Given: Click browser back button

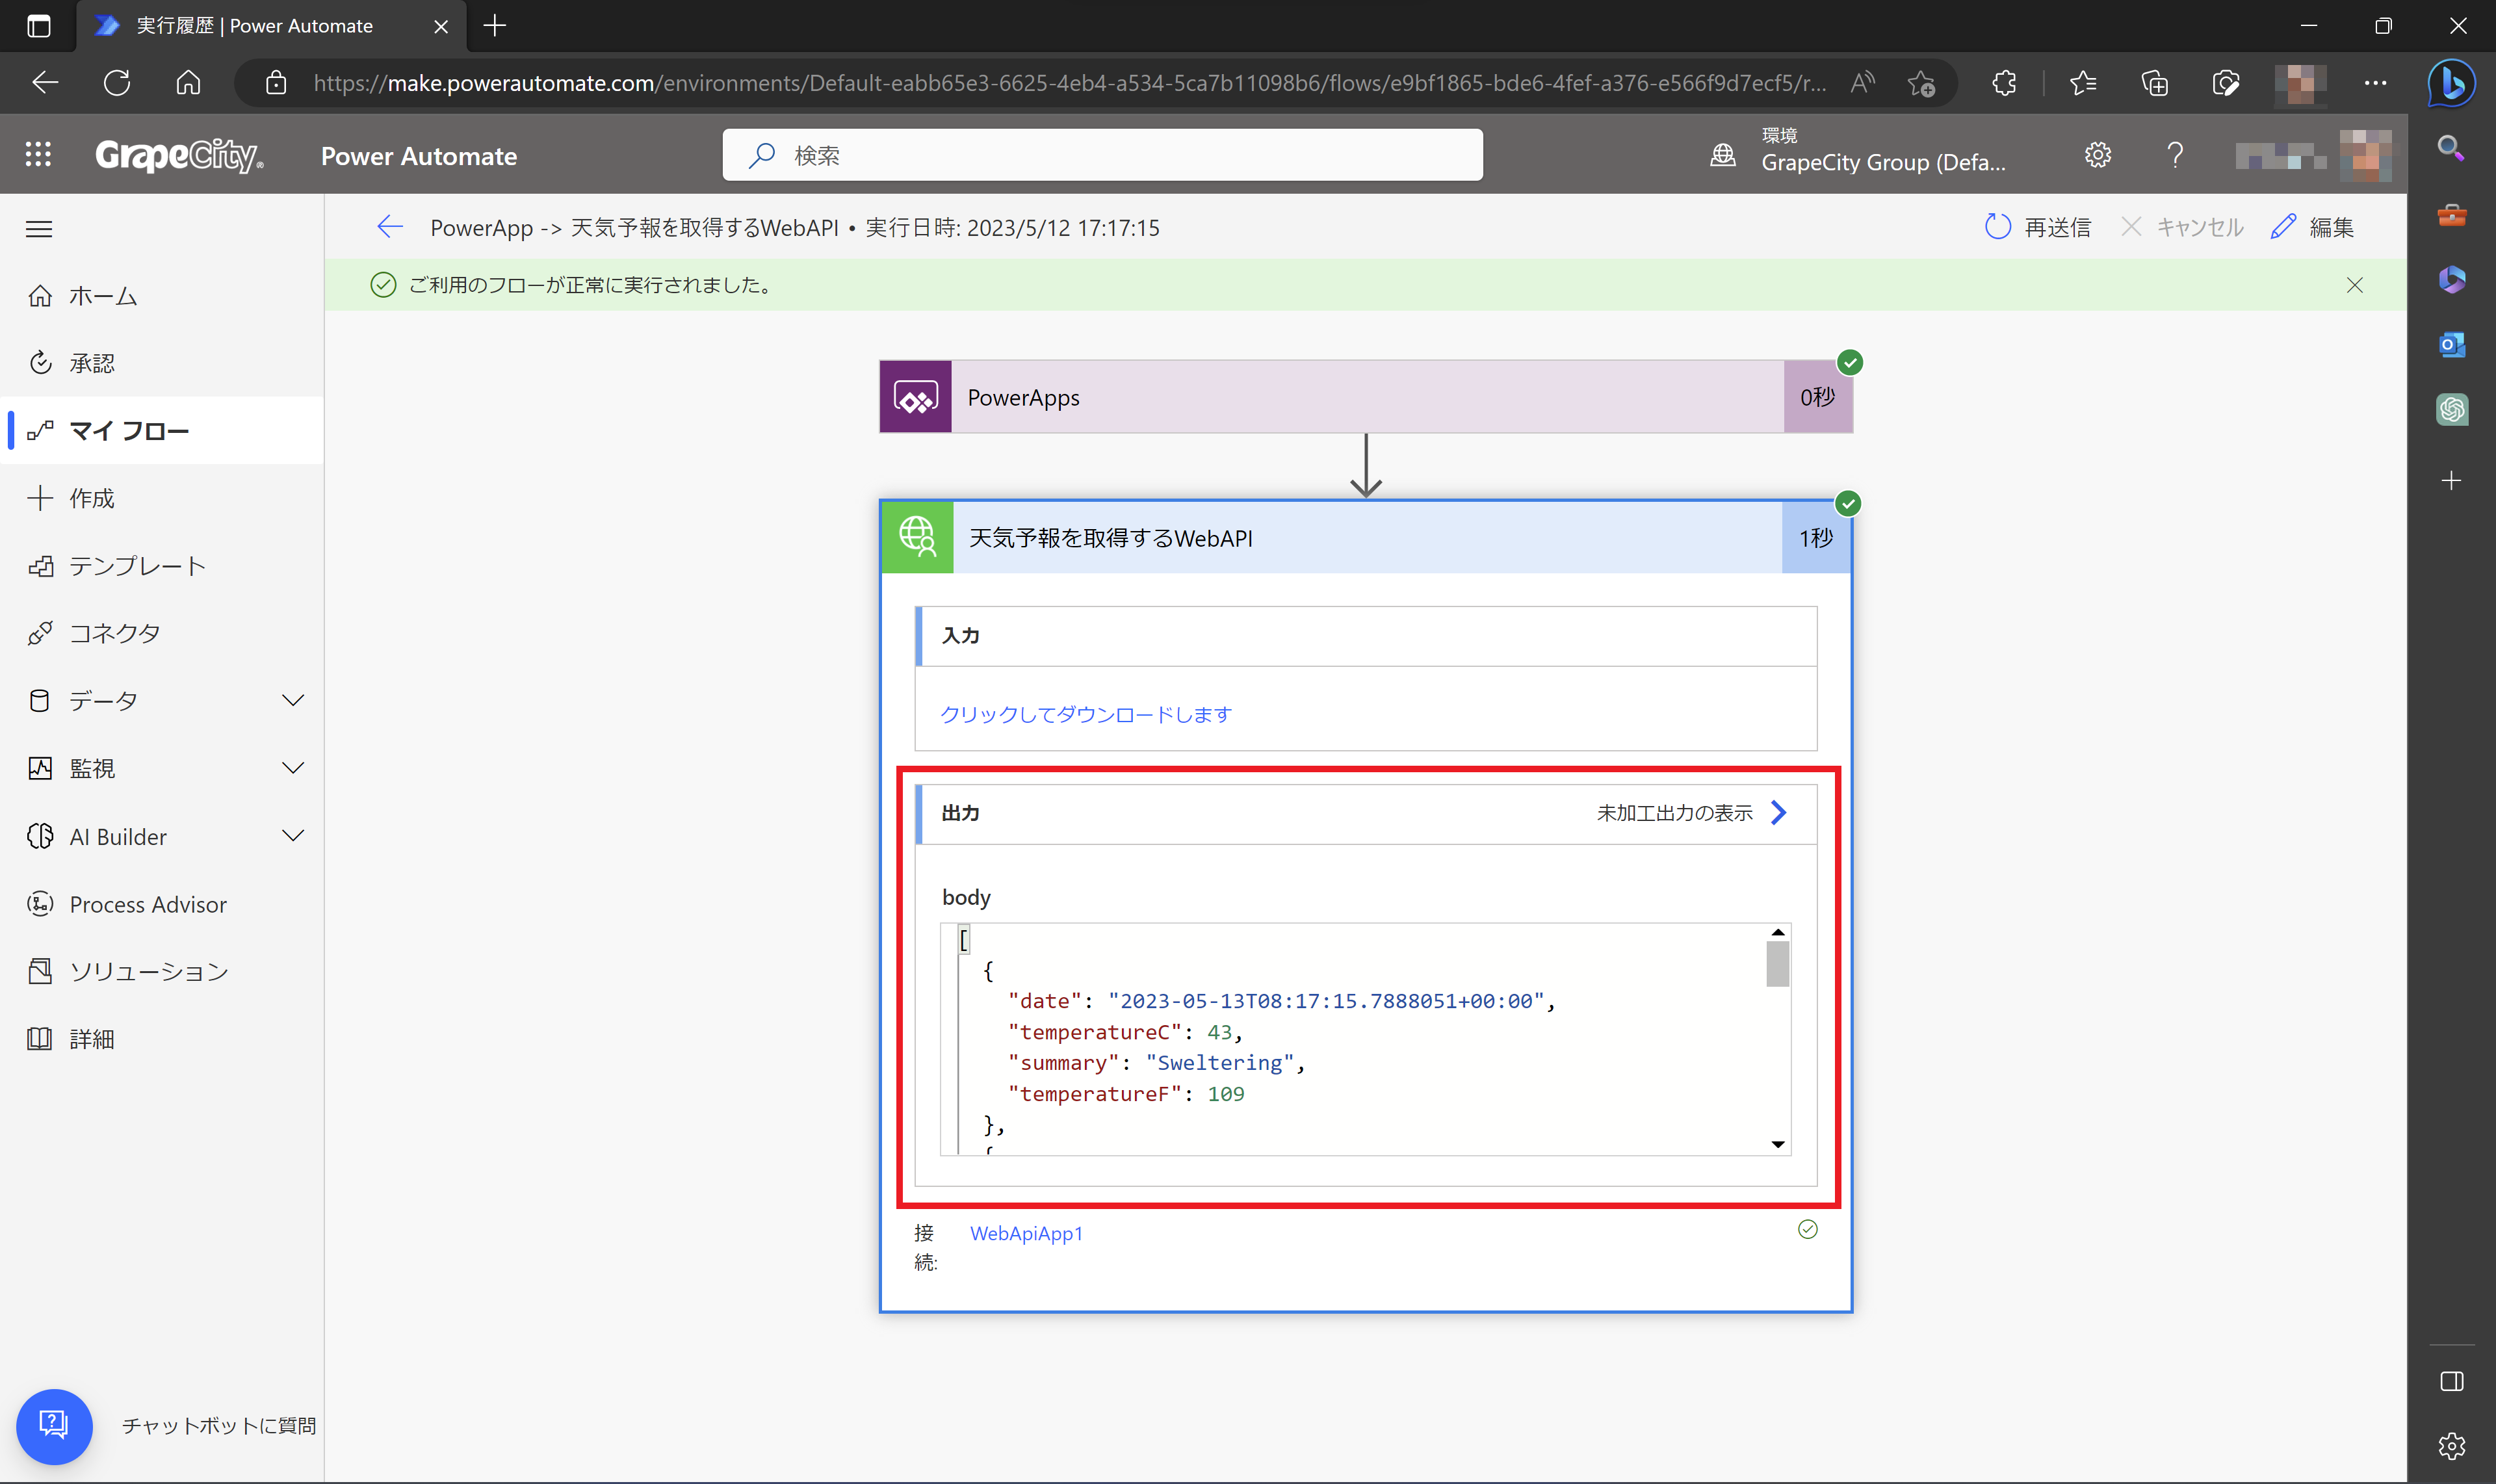Looking at the screenshot, I should [x=45, y=82].
